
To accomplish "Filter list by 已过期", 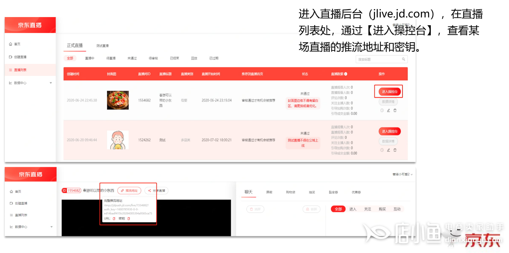I will tap(214, 58).
